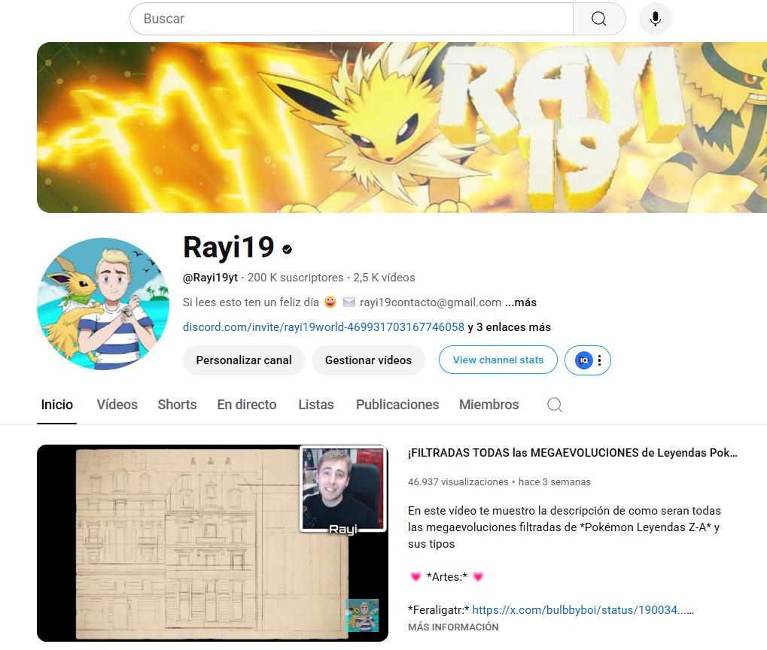Click the Rayi19 channel name heading
Image resolution: width=767 pixels, height=650 pixels.
click(x=228, y=248)
